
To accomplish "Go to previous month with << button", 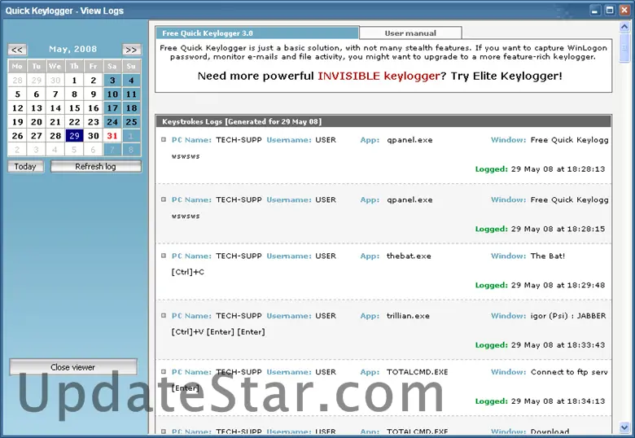I will click(x=17, y=50).
